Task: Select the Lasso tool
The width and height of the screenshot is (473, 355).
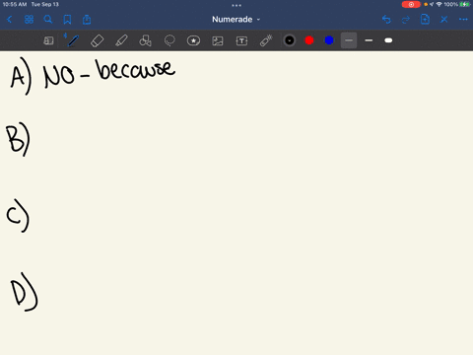Action: coord(169,40)
